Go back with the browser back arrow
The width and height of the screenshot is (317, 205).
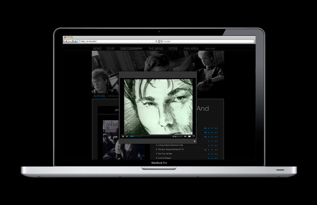pos(66,41)
